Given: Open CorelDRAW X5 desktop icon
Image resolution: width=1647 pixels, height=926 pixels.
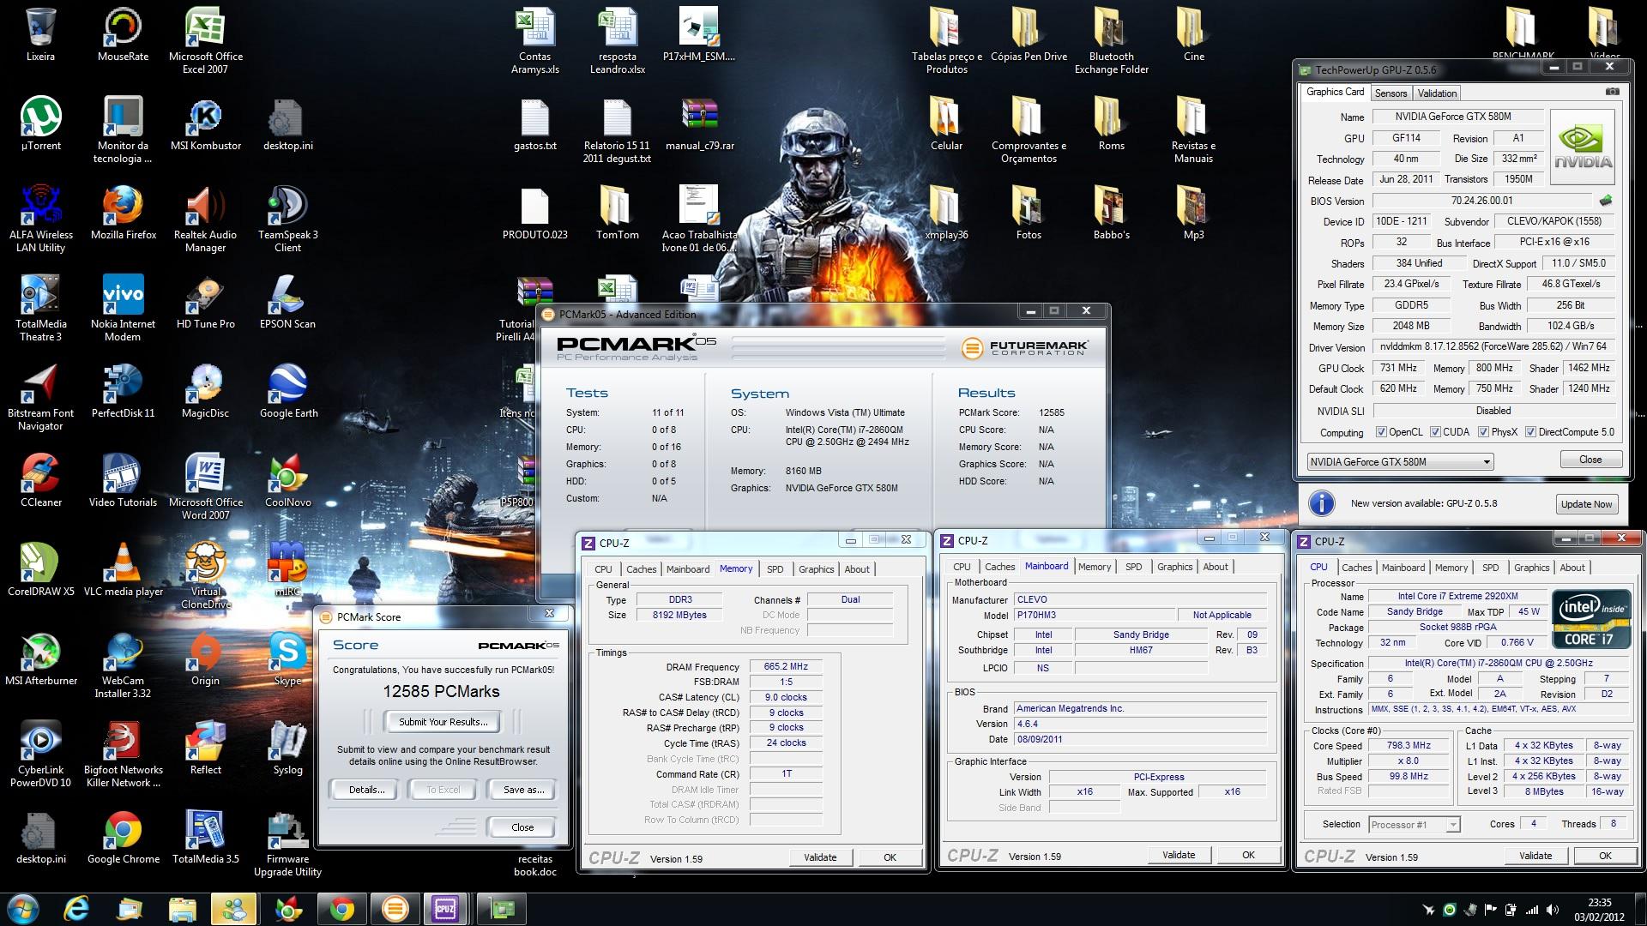Looking at the screenshot, I should (40, 570).
